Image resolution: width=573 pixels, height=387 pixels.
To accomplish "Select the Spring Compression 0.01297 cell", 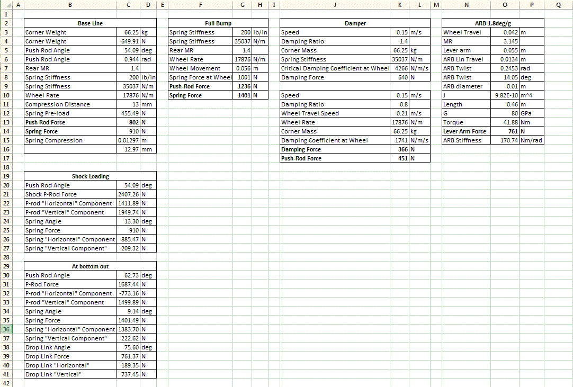I will [x=128, y=140].
